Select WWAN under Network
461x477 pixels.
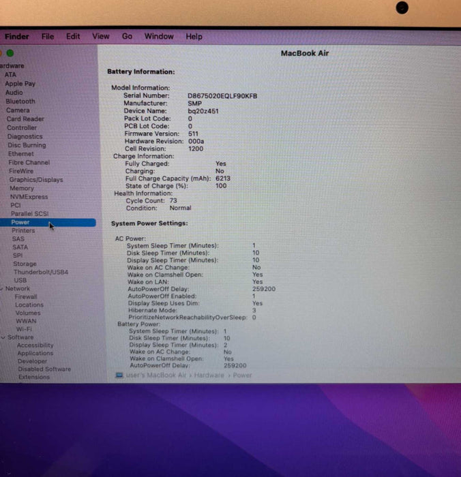(26, 321)
